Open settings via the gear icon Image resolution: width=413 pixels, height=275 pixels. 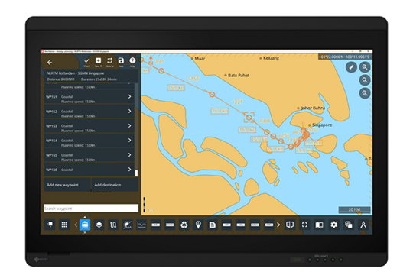tap(334, 225)
